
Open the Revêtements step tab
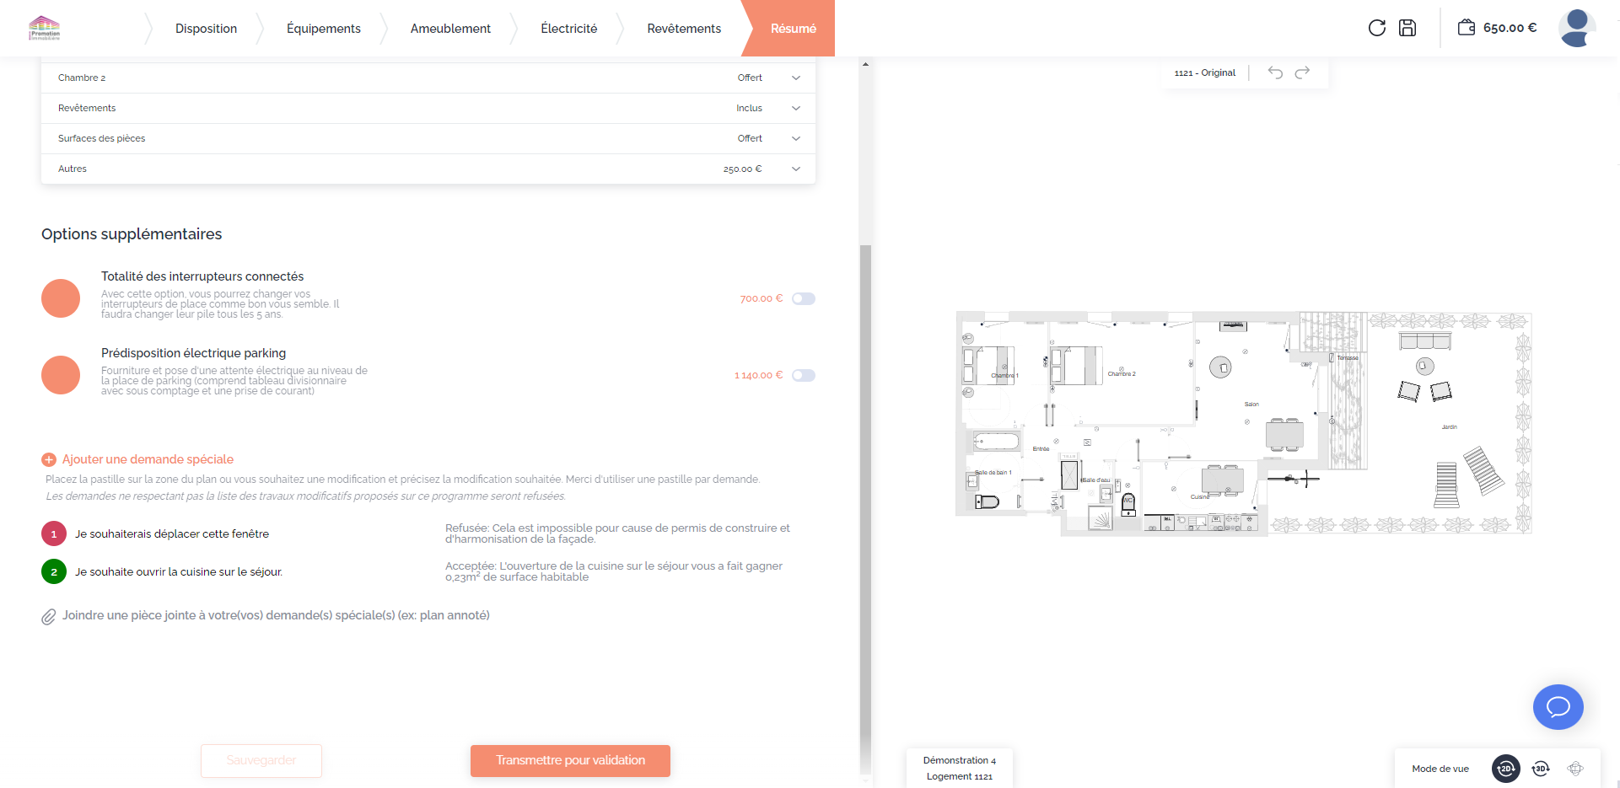tap(684, 29)
